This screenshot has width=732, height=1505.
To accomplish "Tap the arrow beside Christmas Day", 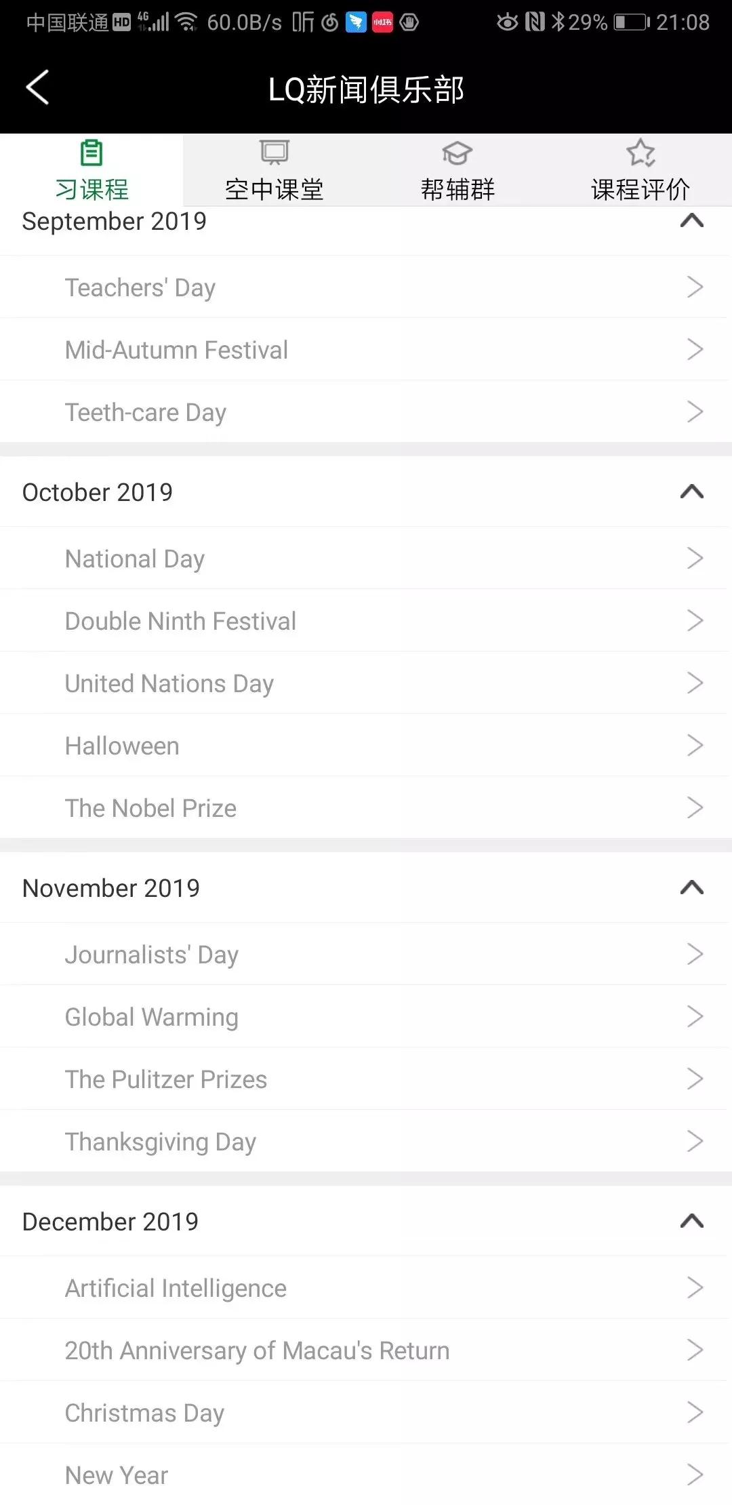I will point(695,1412).
